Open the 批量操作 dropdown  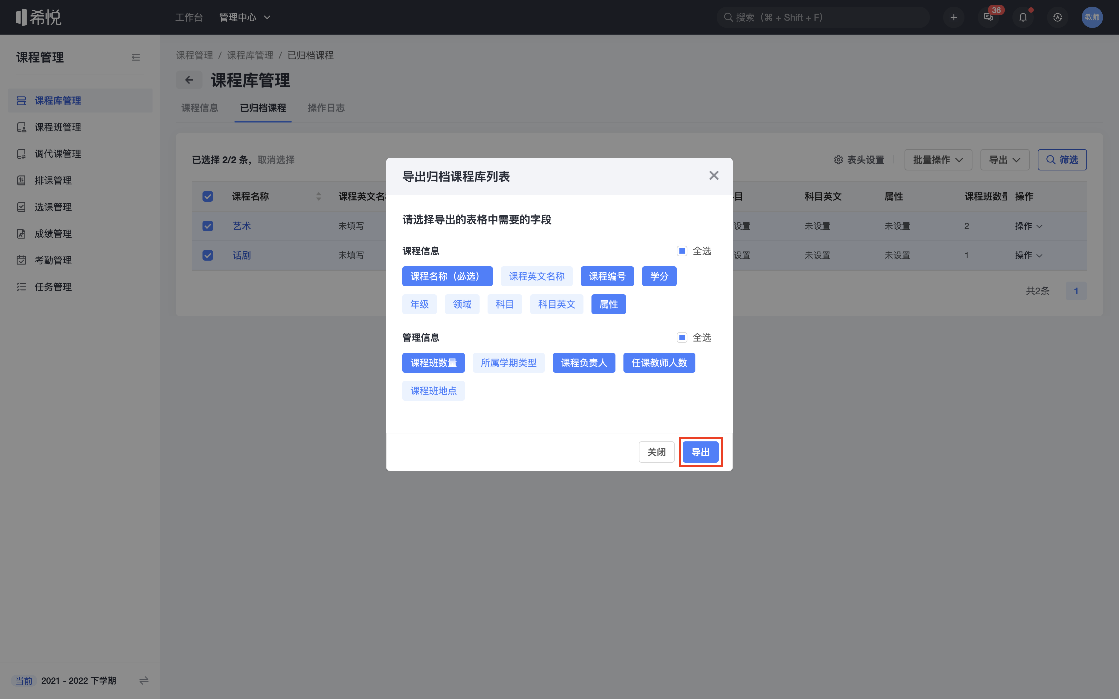pos(938,160)
